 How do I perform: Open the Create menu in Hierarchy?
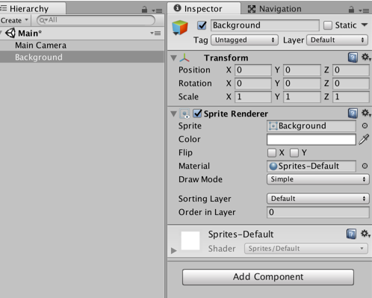point(14,20)
